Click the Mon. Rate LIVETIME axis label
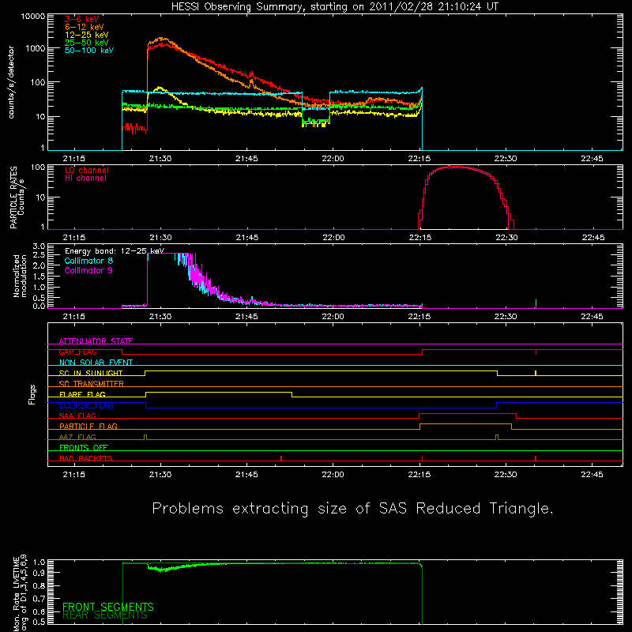Image resolution: width=632 pixels, height=632 pixels. tap(20, 593)
